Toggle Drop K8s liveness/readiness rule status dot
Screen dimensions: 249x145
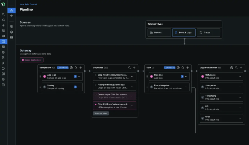(x=96, y=75)
